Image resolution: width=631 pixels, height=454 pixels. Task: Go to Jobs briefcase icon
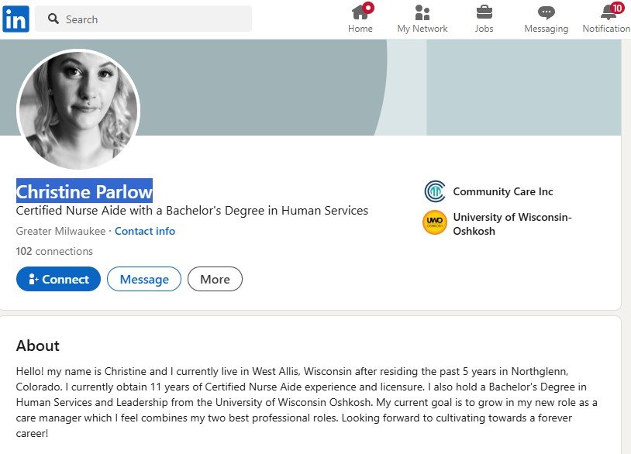click(x=484, y=12)
